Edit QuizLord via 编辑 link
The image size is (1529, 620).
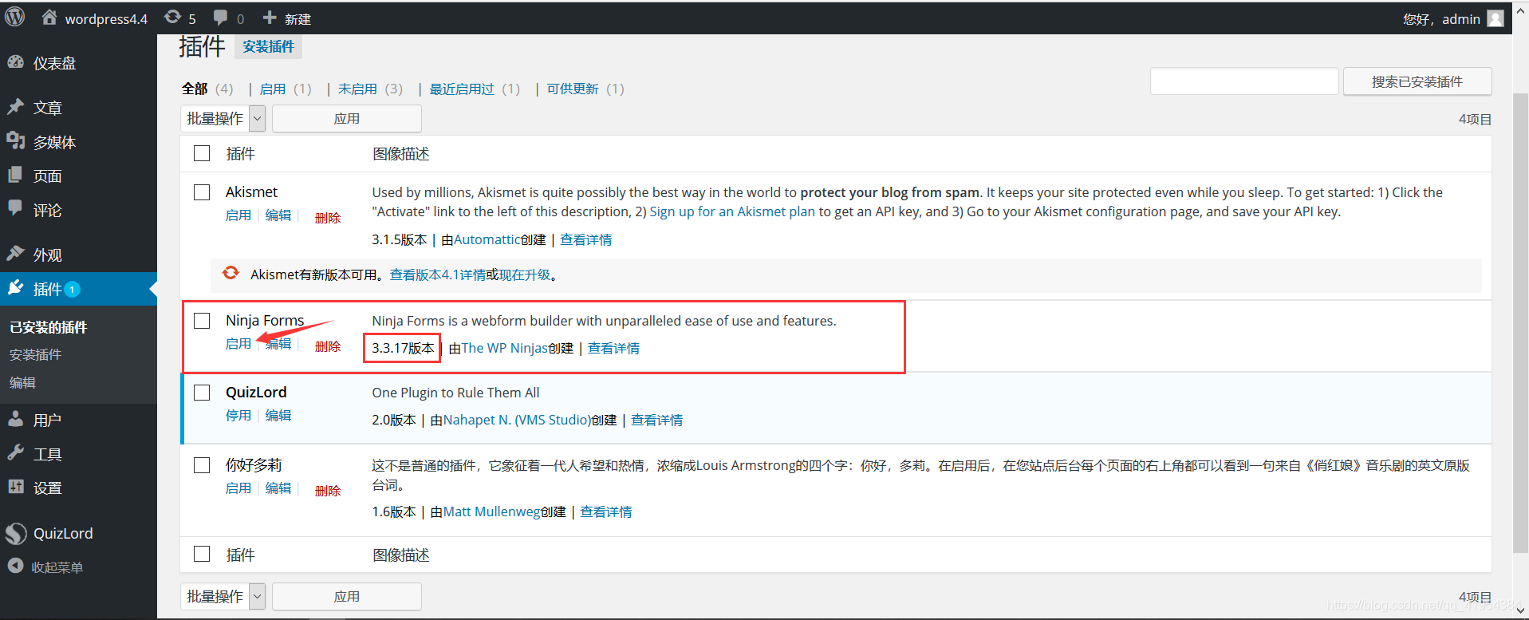click(x=278, y=416)
